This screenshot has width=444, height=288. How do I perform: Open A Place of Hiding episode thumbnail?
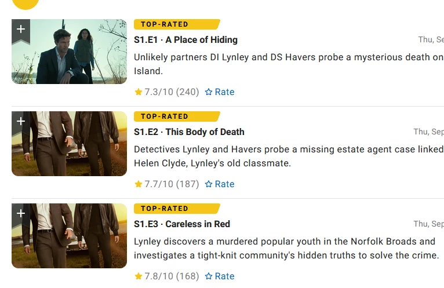69,52
